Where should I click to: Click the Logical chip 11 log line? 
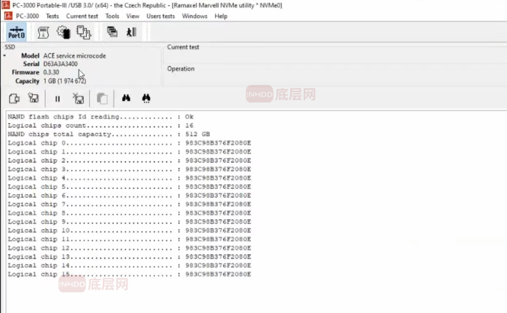[x=129, y=239]
